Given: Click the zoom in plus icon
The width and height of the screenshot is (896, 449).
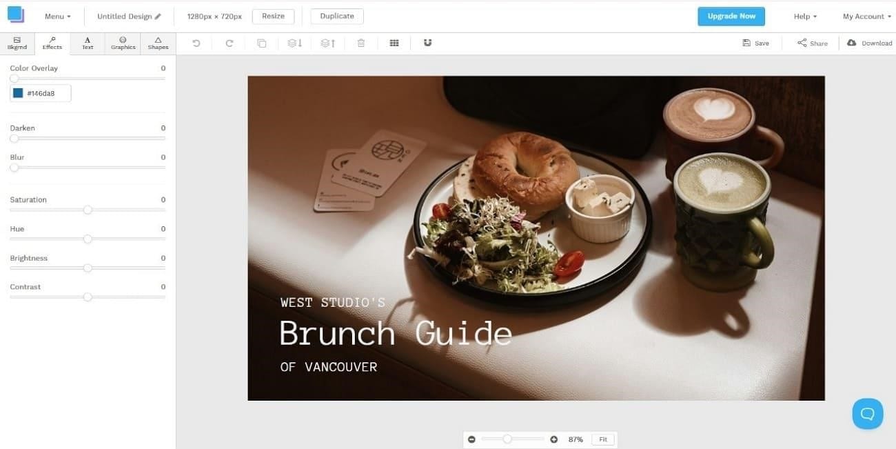Looking at the screenshot, I should (x=554, y=439).
